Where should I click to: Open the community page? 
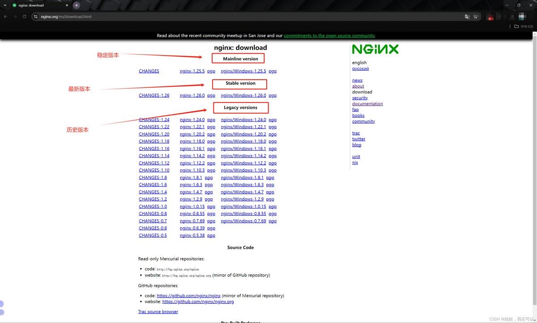click(x=363, y=121)
